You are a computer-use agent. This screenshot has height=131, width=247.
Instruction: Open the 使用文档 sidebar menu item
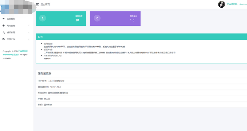(17, 39)
